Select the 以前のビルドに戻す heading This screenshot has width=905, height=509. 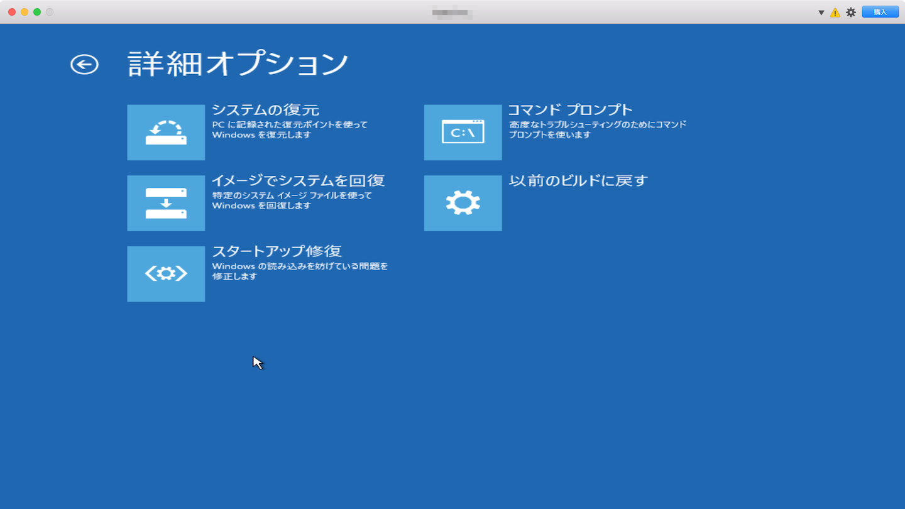(578, 180)
